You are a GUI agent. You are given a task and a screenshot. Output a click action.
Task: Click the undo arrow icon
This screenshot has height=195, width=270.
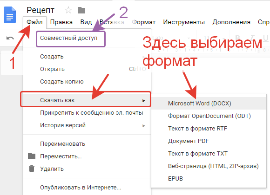coord(10,38)
